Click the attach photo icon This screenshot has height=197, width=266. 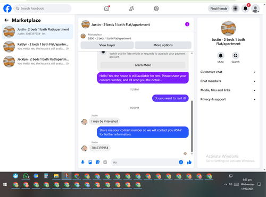(x=90, y=162)
